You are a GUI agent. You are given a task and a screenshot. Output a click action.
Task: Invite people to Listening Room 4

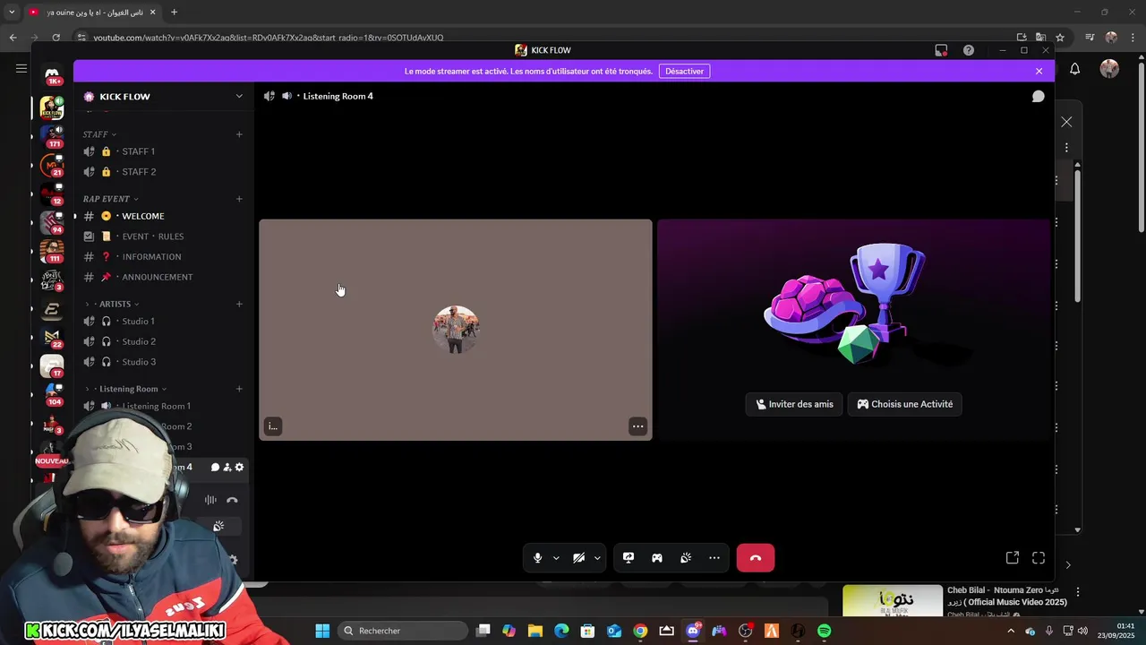pyautogui.click(x=227, y=467)
